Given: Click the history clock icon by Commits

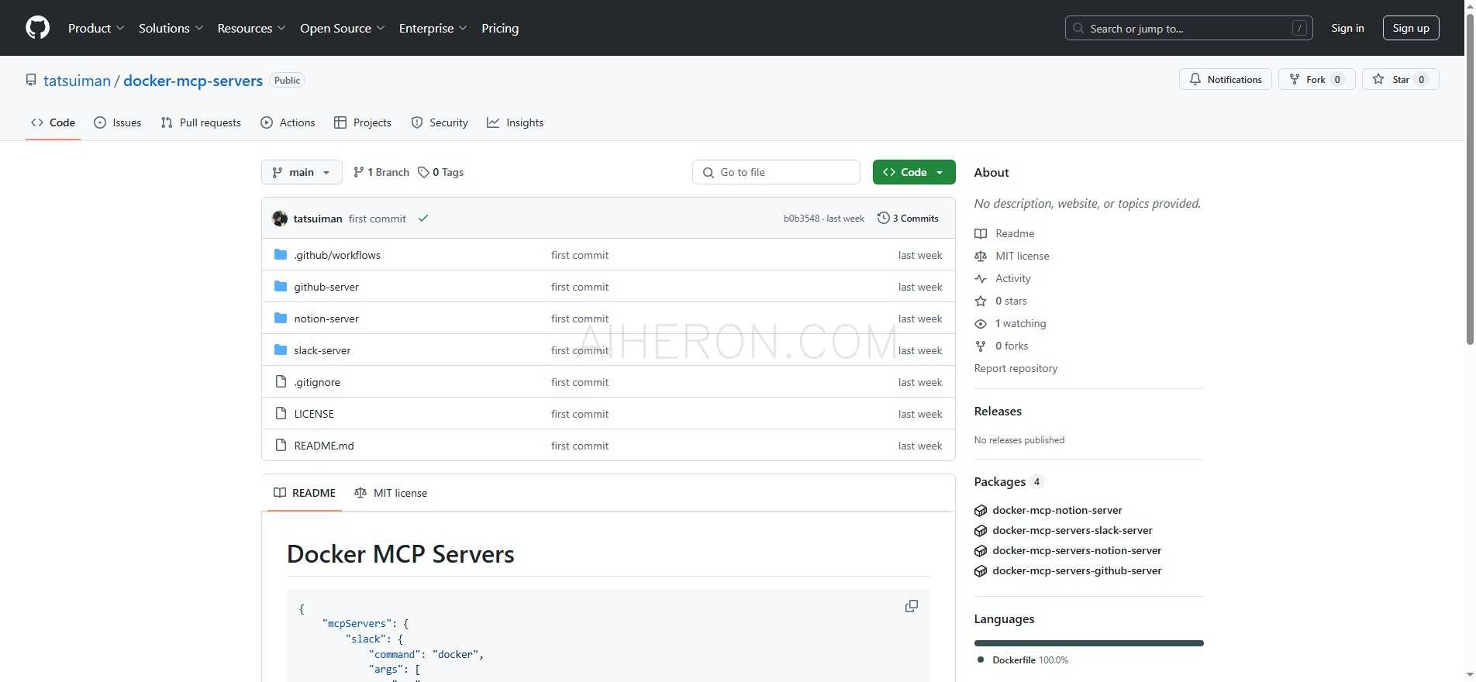Looking at the screenshot, I should pos(883,219).
